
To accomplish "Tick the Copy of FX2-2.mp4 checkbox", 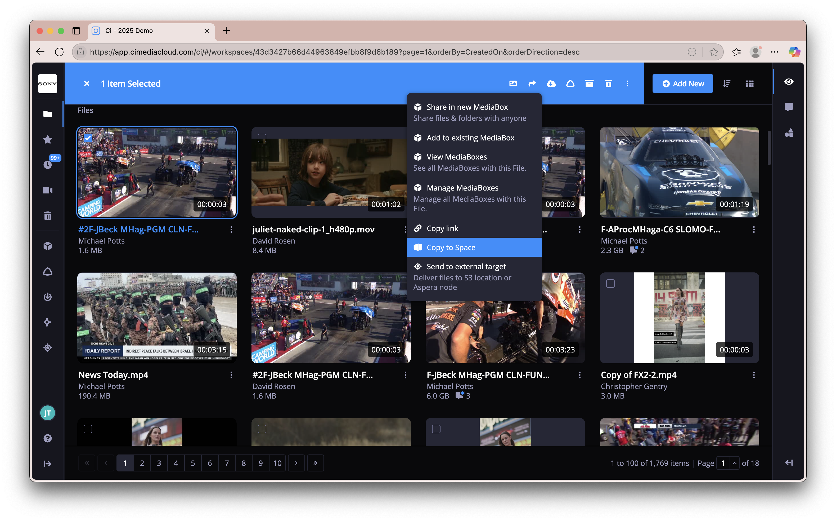I will 610,283.
